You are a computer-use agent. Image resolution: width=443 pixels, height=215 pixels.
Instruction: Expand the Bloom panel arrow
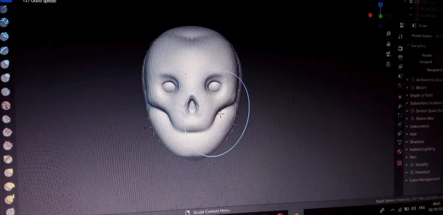point(408,88)
